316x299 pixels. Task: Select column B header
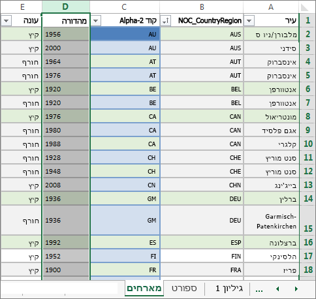coord(202,7)
